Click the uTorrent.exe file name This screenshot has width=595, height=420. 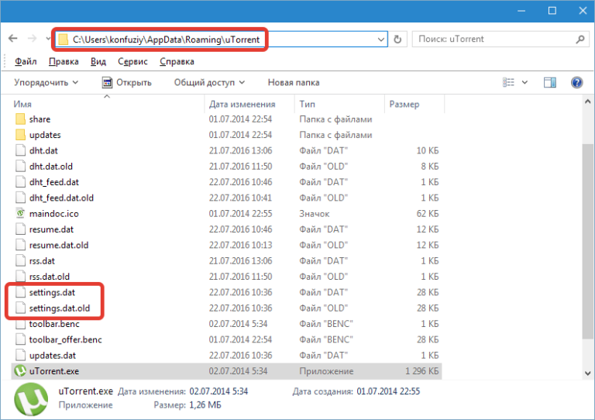54,371
